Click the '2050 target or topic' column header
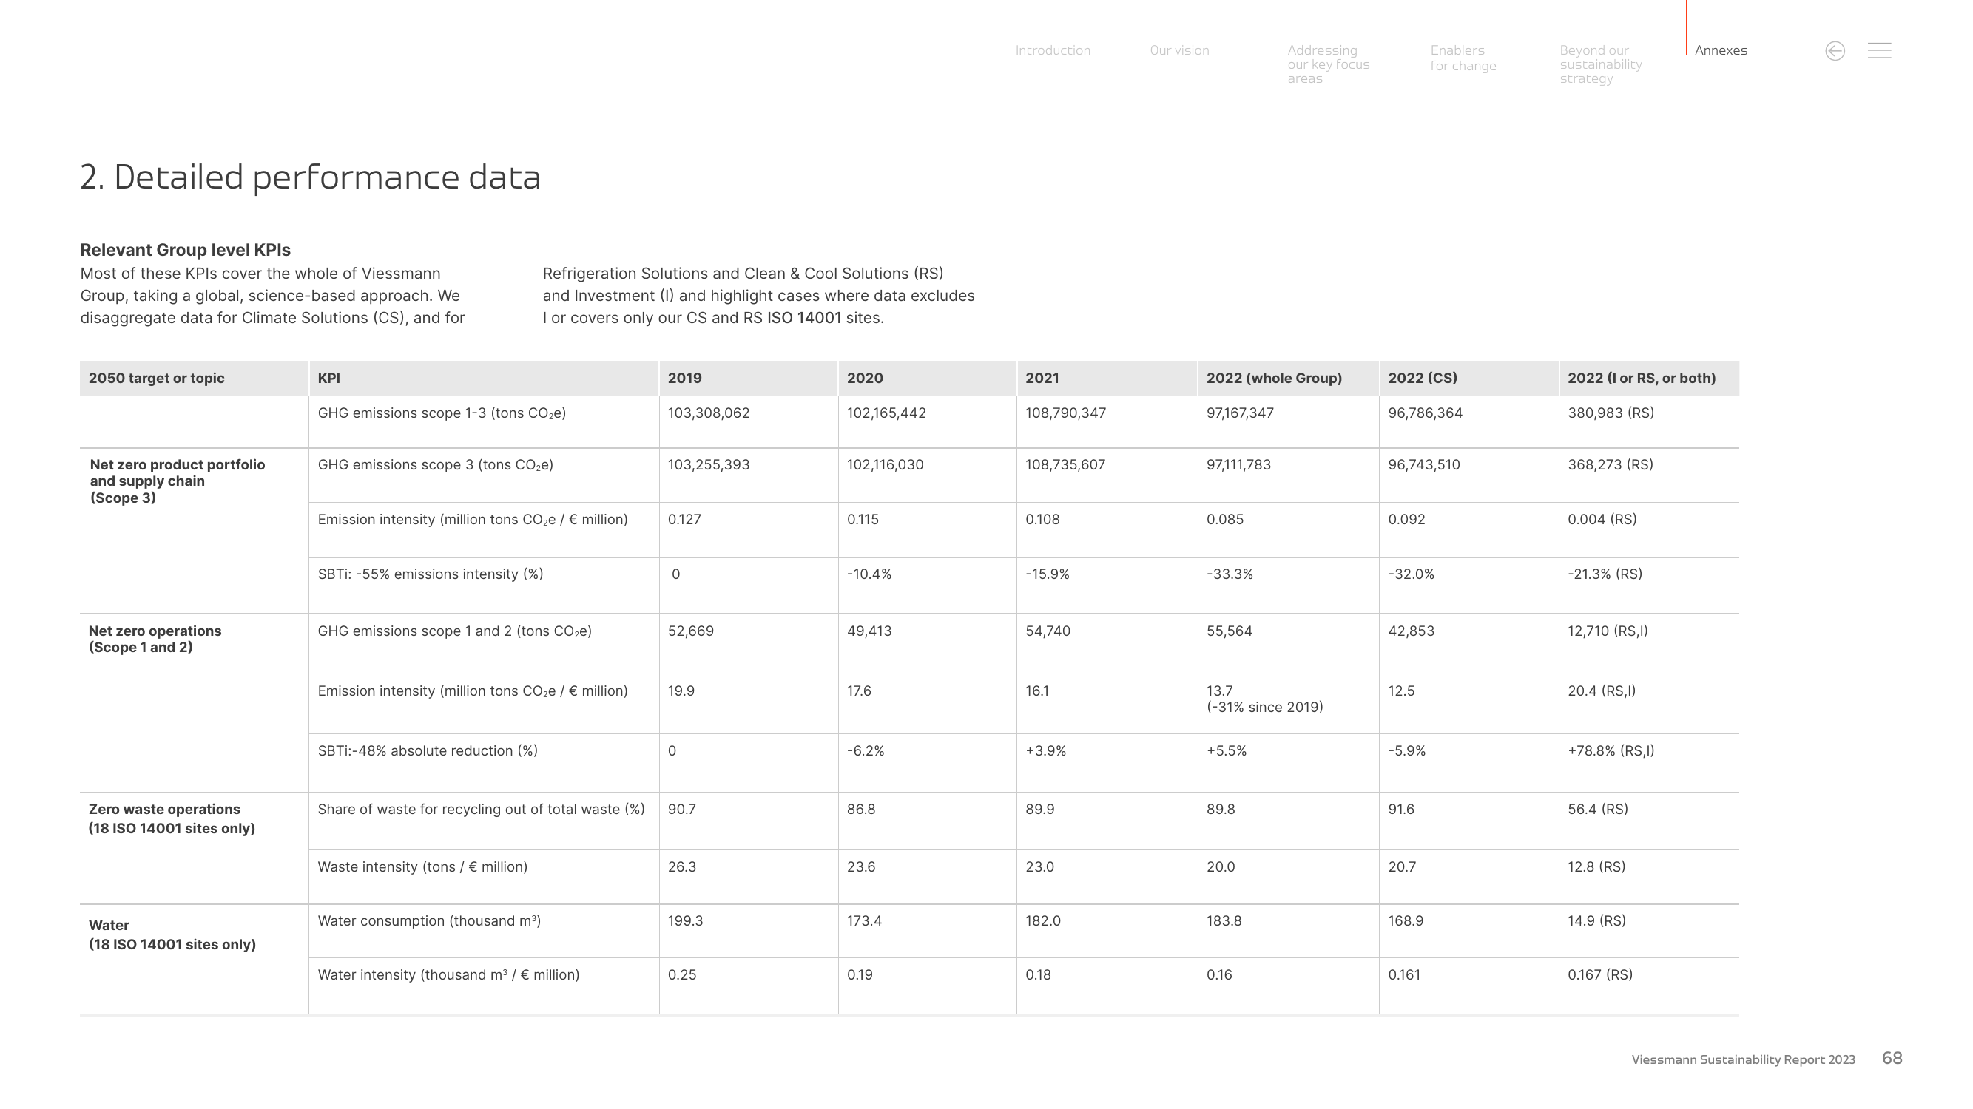 tap(156, 378)
